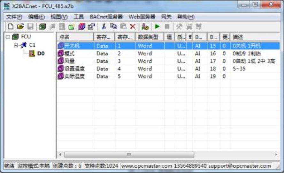Open the BACnet服务器 menu
Screen dimensions: 284x173
coord(106,17)
